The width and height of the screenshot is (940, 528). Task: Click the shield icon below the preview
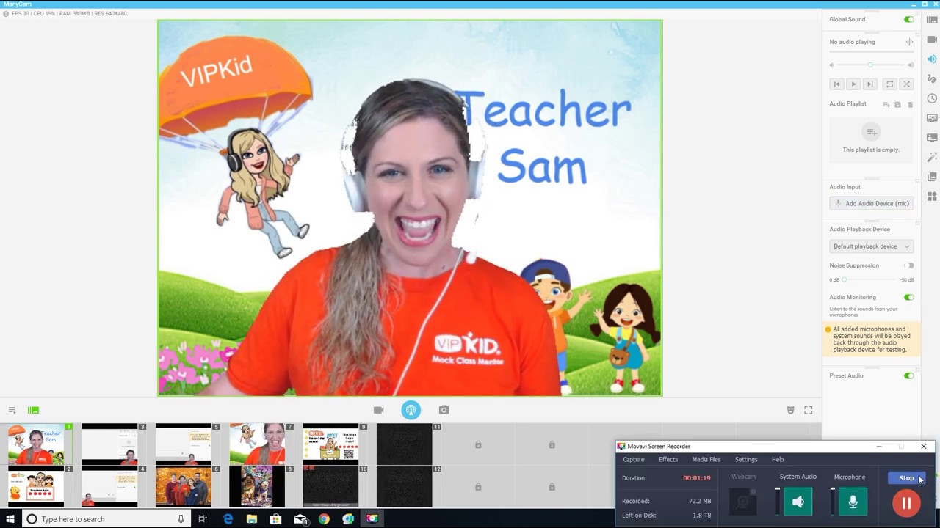[790, 410]
